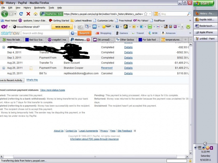This screenshot has width=218, height=163.
Task: Switch to the craigslist tab
Action: click(x=58, y=40)
